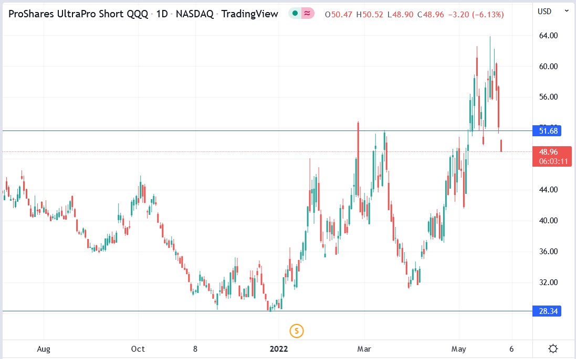Screen dimensions: 576x359
Task: Click the orange split event marker
Action: click(297, 331)
